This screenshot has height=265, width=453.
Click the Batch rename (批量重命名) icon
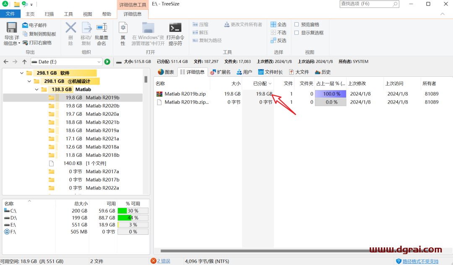(102, 28)
